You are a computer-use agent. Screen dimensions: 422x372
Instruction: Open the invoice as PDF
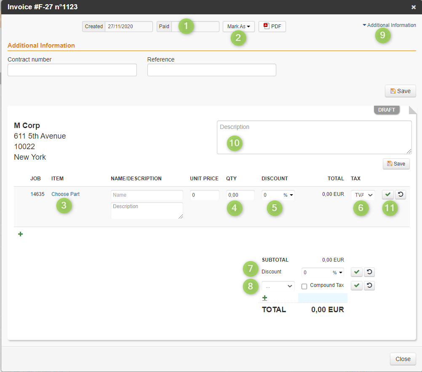[272, 26]
